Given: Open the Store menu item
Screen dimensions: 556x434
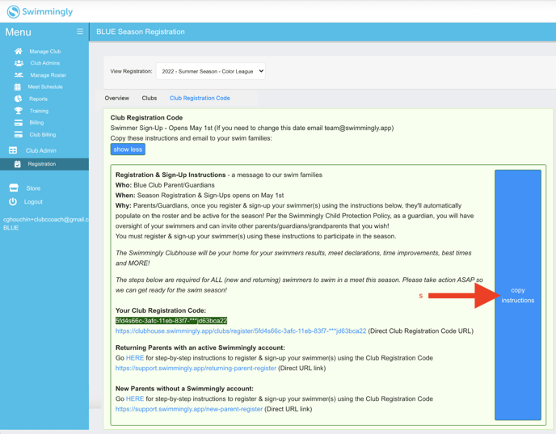Looking at the screenshot, I should [x=33, y=188].
